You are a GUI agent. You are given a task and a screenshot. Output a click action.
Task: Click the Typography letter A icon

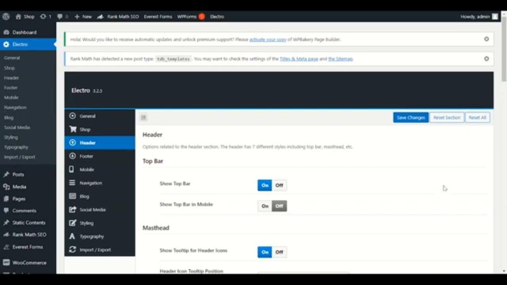(72, 236)
